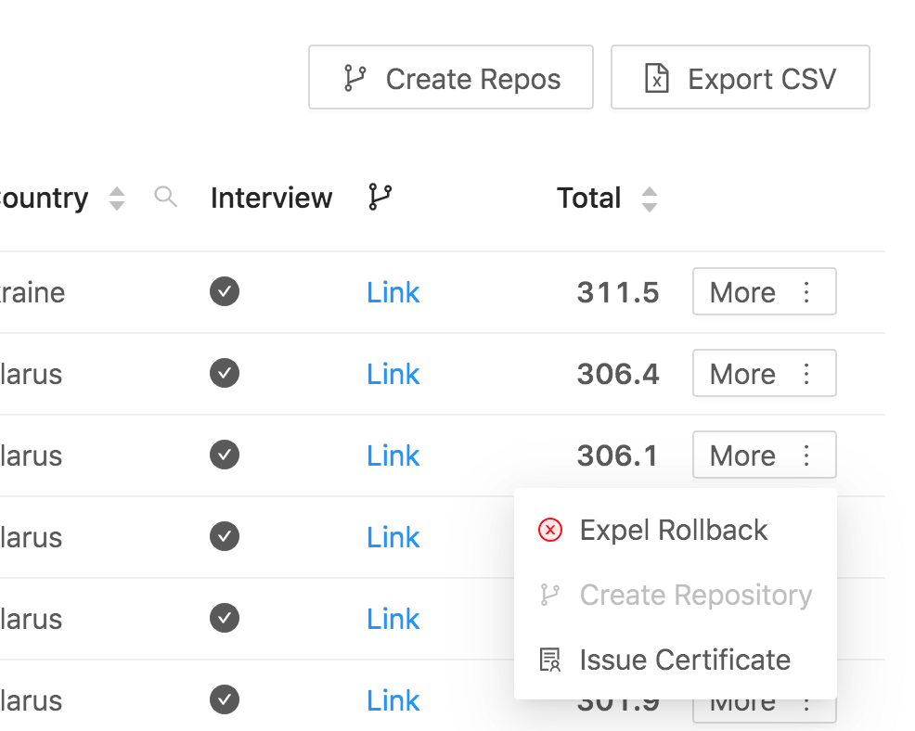This screenshot has height=731, width=915.
Task: Open the More menu for the 311.5 row
Action: 764,291
